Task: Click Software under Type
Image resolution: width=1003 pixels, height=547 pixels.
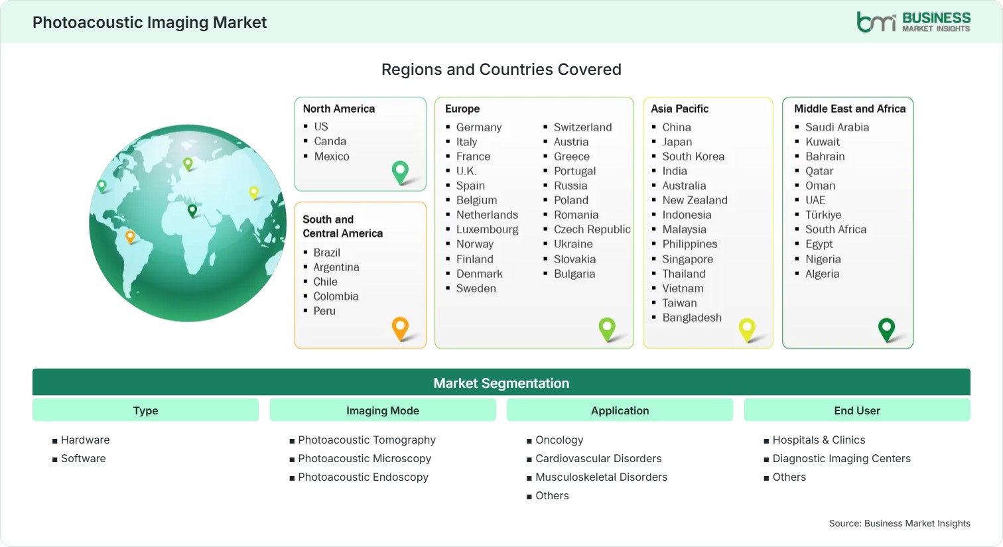Action: 83,459
